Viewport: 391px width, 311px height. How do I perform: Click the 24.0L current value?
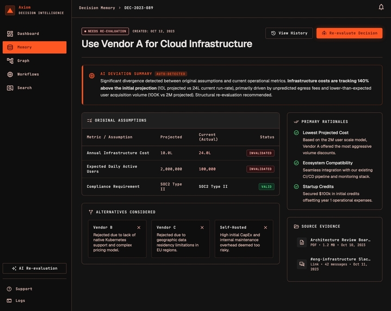pyautogui.click(x=204, y=153)
